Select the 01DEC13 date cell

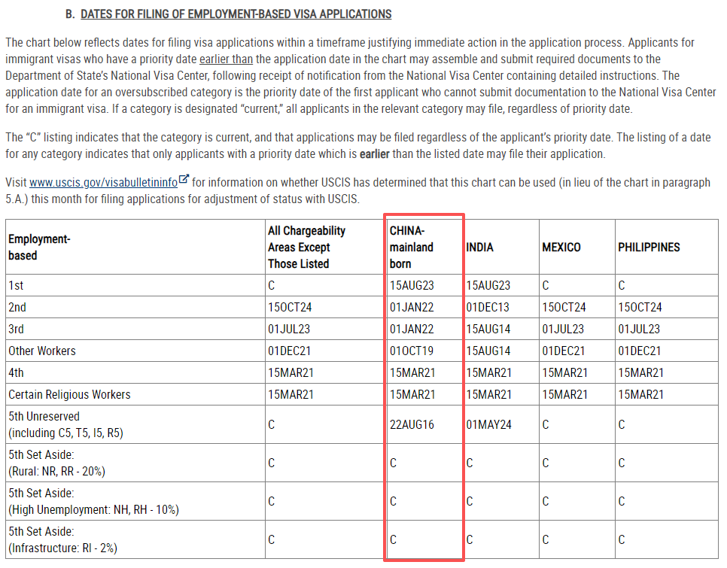click(x=488, y=307)
